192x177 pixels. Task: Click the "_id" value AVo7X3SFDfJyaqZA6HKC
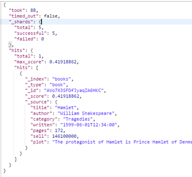tap(74, 90)
